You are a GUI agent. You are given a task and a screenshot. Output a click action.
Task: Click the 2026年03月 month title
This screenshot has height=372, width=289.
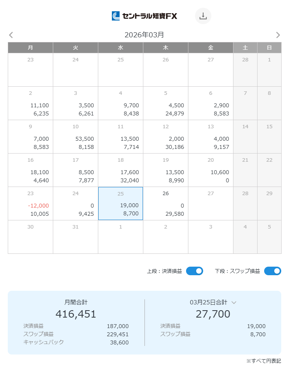tap(144, 35)
